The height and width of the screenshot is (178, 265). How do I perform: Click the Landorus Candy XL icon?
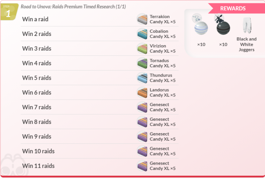point(142,92)
